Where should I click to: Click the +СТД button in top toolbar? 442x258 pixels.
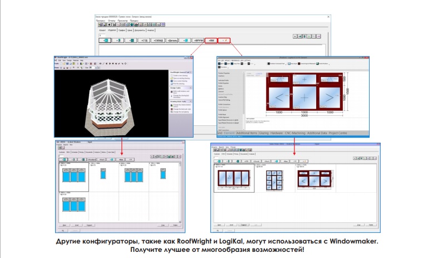click(144, 41)
